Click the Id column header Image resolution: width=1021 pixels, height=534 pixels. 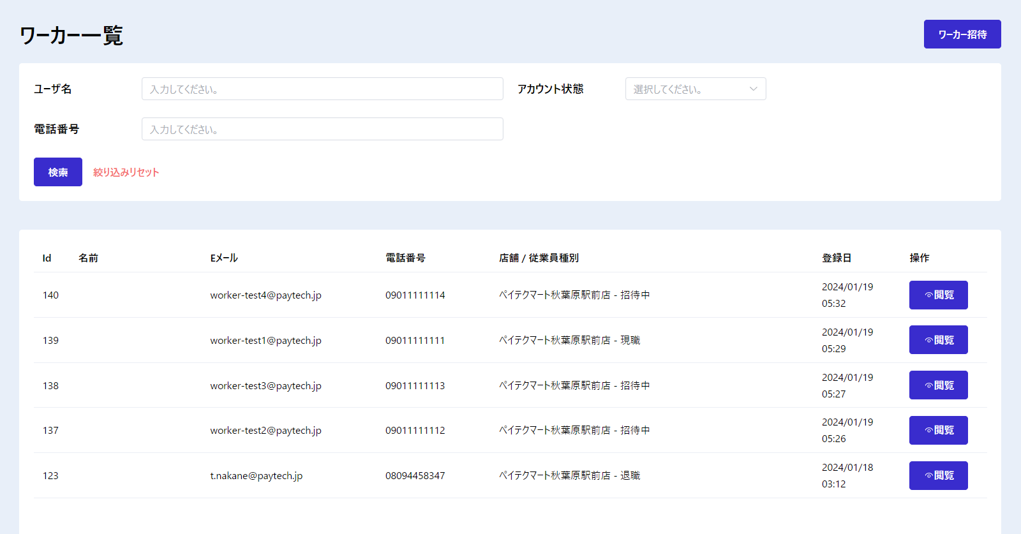coord(47,258)
